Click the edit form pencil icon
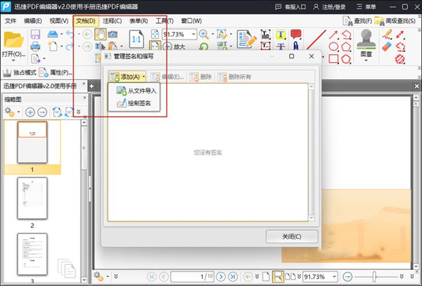Screen dimensions: 422x286 (x=247, y=39)
